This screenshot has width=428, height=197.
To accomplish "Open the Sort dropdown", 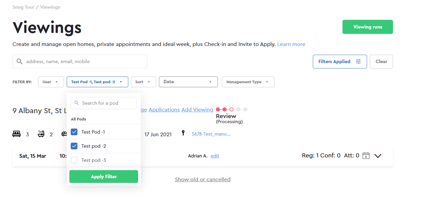I will point(143,82).
